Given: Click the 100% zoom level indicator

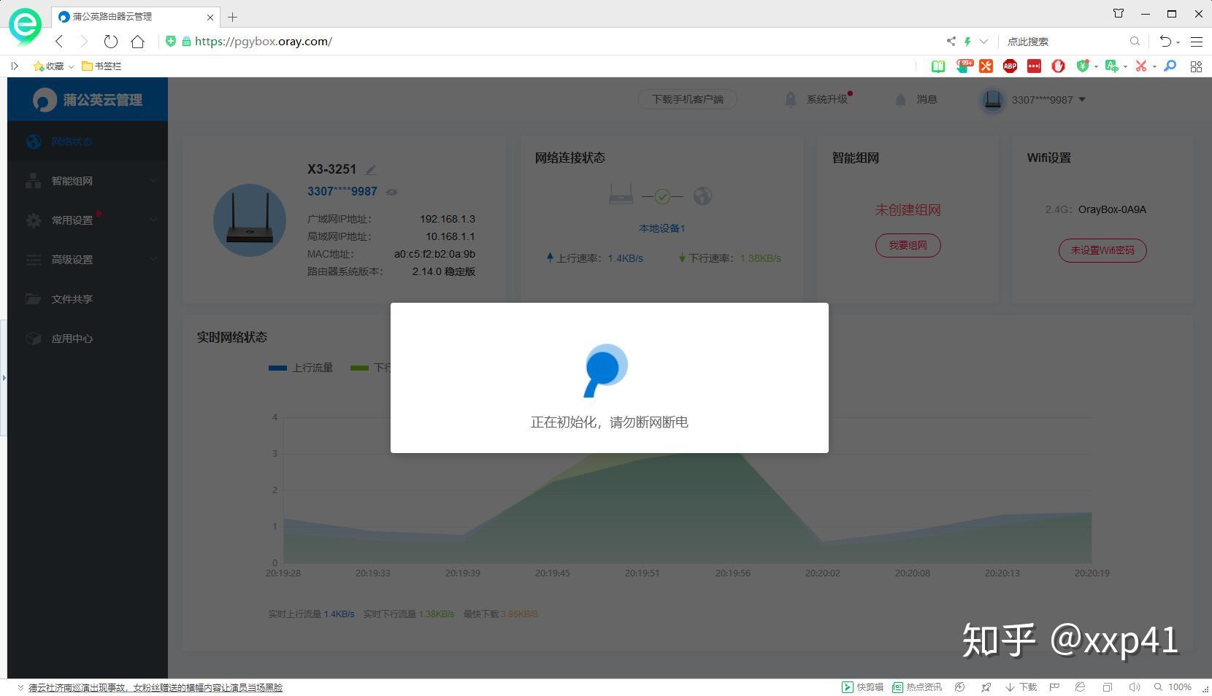Looking at the screenshot, I should [1173, 687].
